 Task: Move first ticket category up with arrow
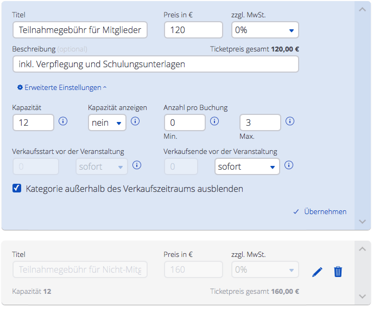(363, 9)
